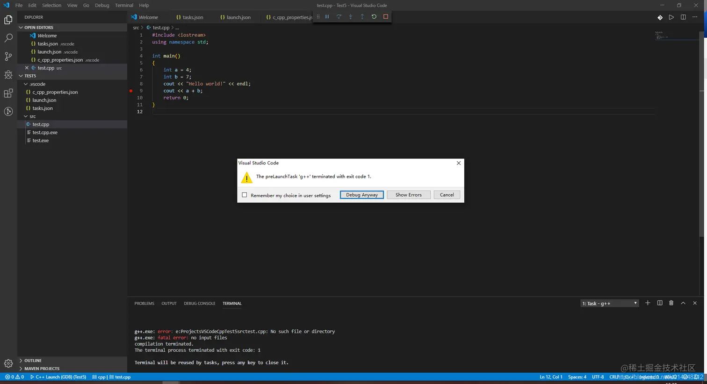Close test.cpp in Open Editors list

click(27, 68)
